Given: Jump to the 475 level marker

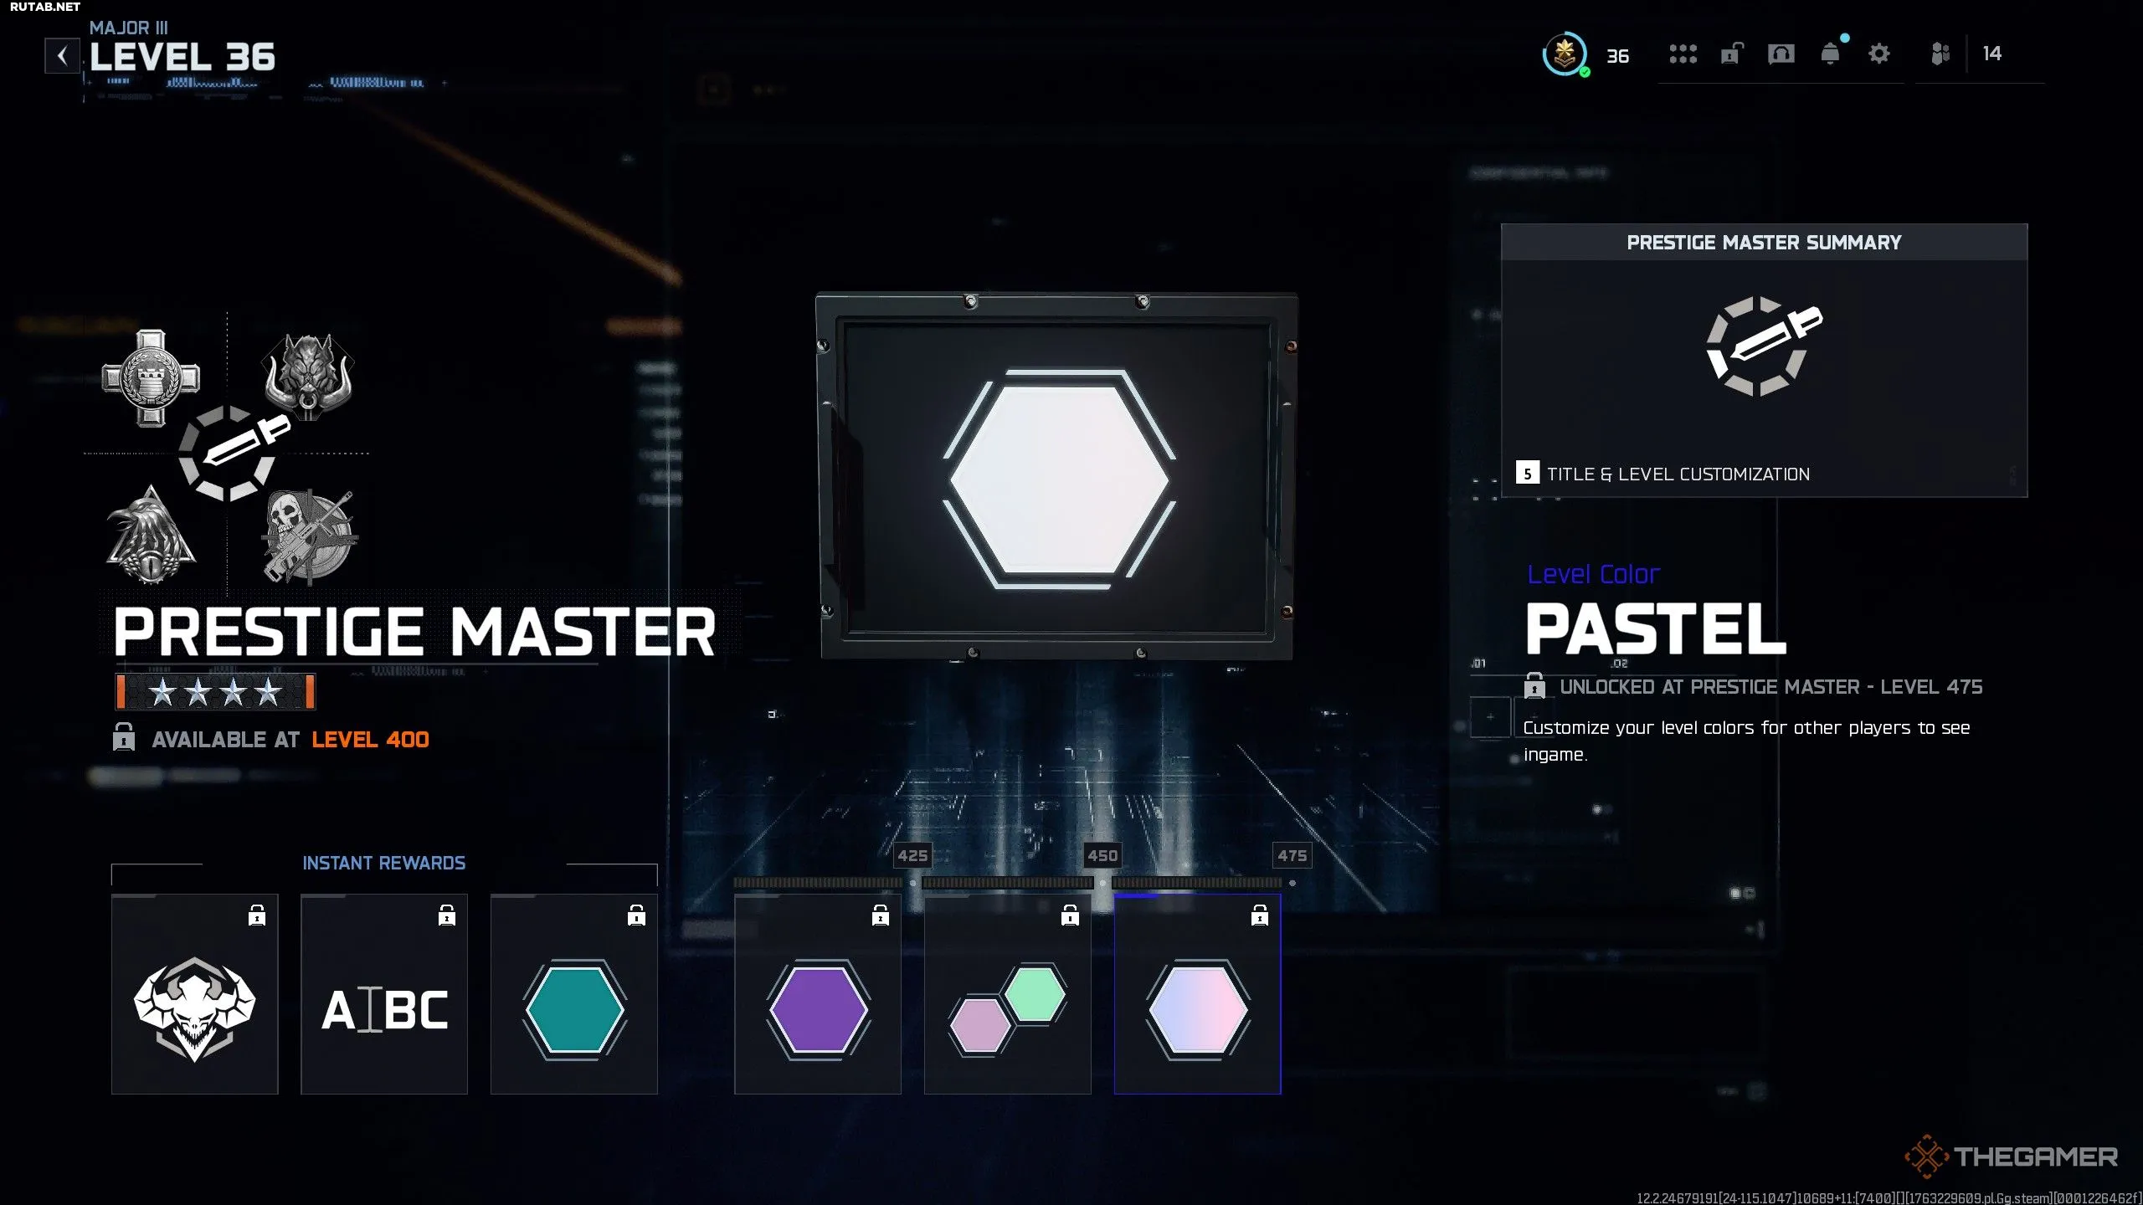Looking at the screenshot, I should point(1292,855).
